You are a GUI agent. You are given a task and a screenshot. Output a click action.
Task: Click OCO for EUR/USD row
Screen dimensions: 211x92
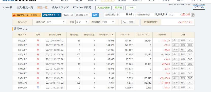[190, 87]
